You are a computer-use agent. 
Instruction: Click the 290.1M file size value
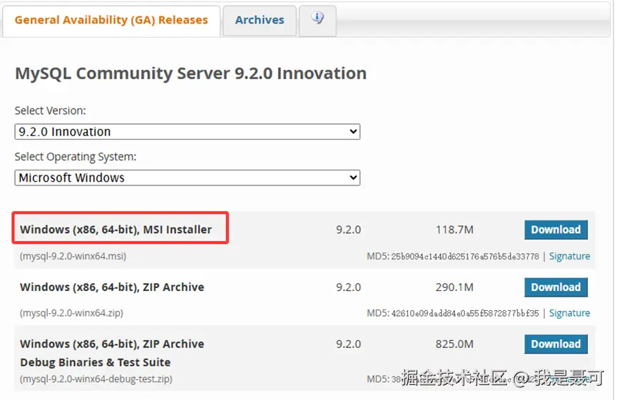(454, 287)
